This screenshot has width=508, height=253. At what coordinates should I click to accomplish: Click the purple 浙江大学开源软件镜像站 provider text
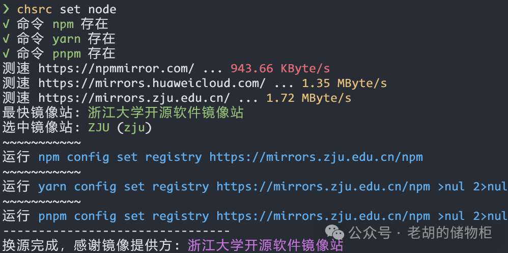(265, 245)
